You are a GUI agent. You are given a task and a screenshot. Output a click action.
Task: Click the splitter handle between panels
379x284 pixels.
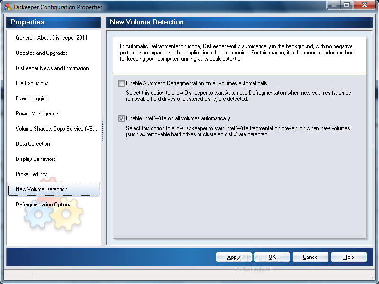pyautogui.click(x=103, y=131)
